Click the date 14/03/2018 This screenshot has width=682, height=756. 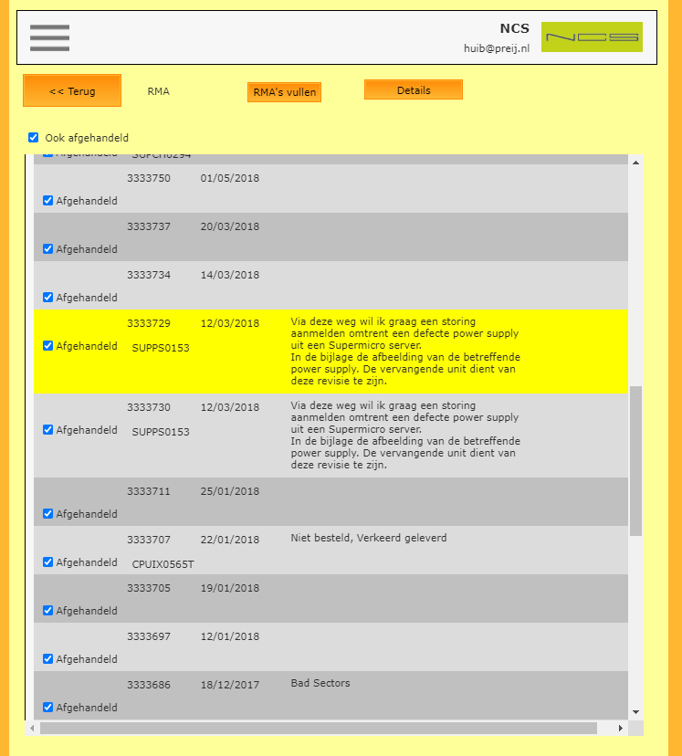click(230, 275)
